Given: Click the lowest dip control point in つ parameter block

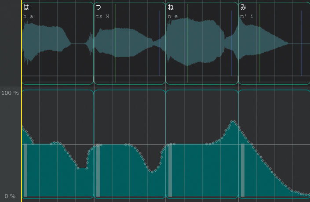Looking at the screenshot, I should pyautogui.click(x=152, y=172).
